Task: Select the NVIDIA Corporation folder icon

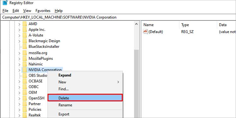Action: (25, 70)
